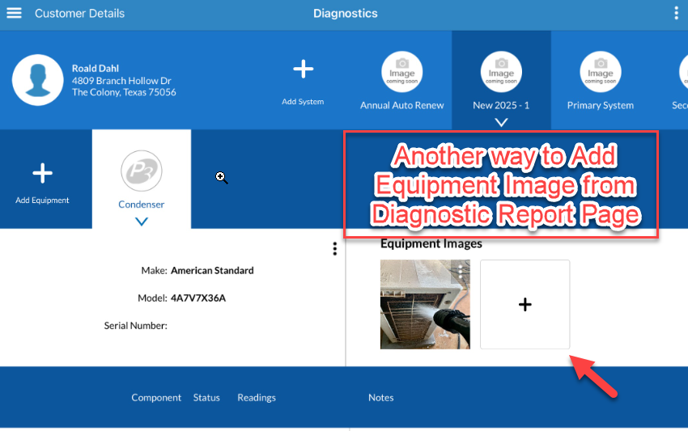Image resolution: width=688 pixels, height=431 pixels.
Task: Click the Notes column header
Action: [x=380, y=398]
